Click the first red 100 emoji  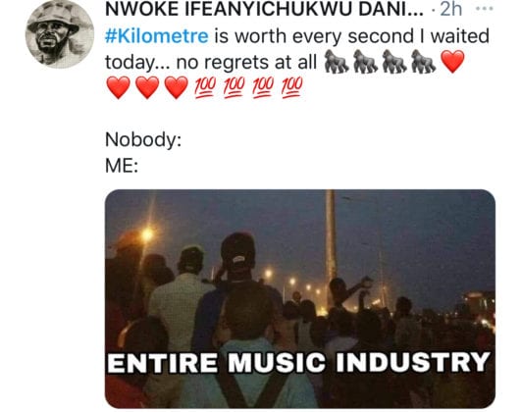pyautogui.click(x=205, y=87)
